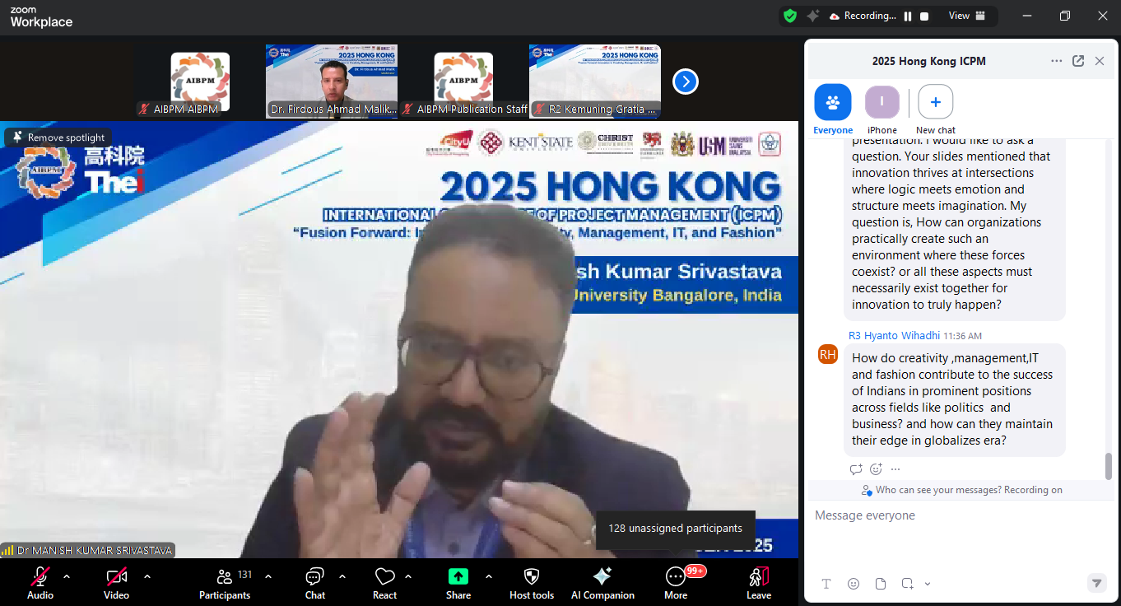Click the file attachment icon in chat
Image resolution: width=1121 pixels, height=606 pixels.
pos(881,584)
